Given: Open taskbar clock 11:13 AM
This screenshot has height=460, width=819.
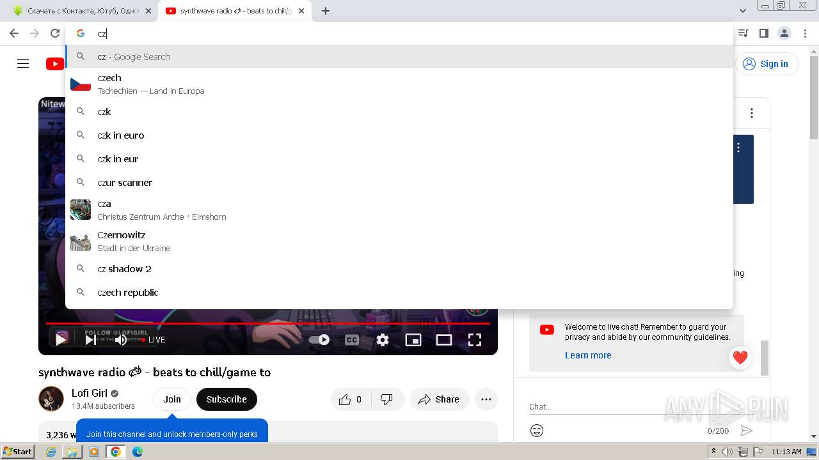Looking at the screenshot, I should pos(786,452).
